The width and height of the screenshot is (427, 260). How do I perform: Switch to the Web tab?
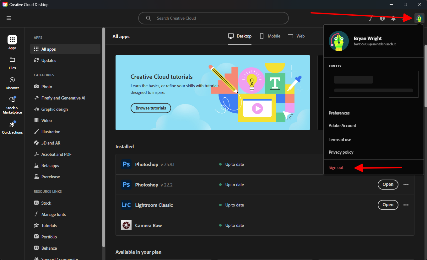[x=296, y=36]
